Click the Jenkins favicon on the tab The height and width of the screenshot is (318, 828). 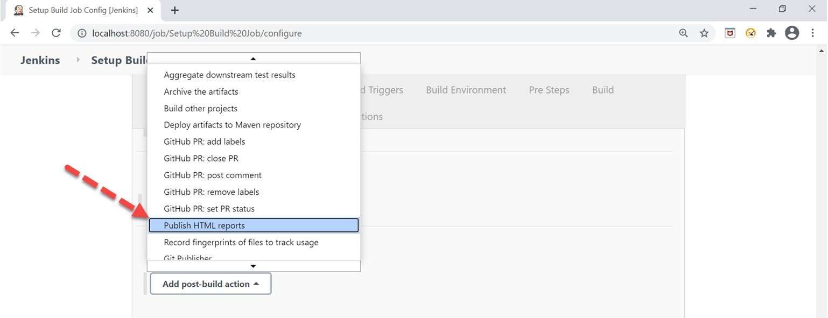tap(19, 10)
